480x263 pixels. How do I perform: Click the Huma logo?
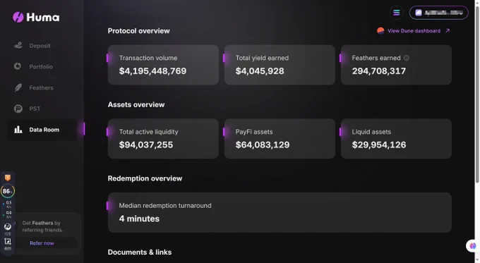pos(36,17)
